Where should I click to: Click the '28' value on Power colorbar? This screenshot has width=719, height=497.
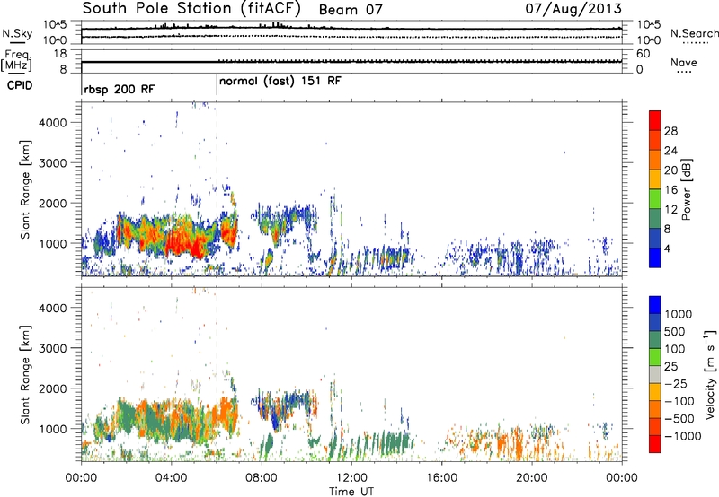click(670, 131)
